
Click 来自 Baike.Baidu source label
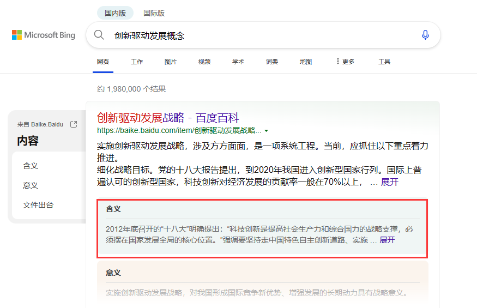coord(40,124)
